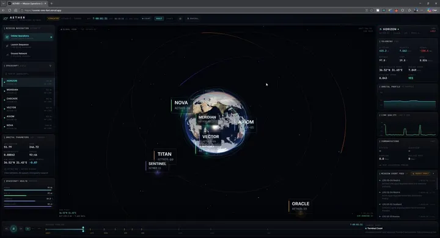The width and height of the screenshot is (440, 238).
Task: Click the mission timeline playhead handle
Action: coord(83,229)
